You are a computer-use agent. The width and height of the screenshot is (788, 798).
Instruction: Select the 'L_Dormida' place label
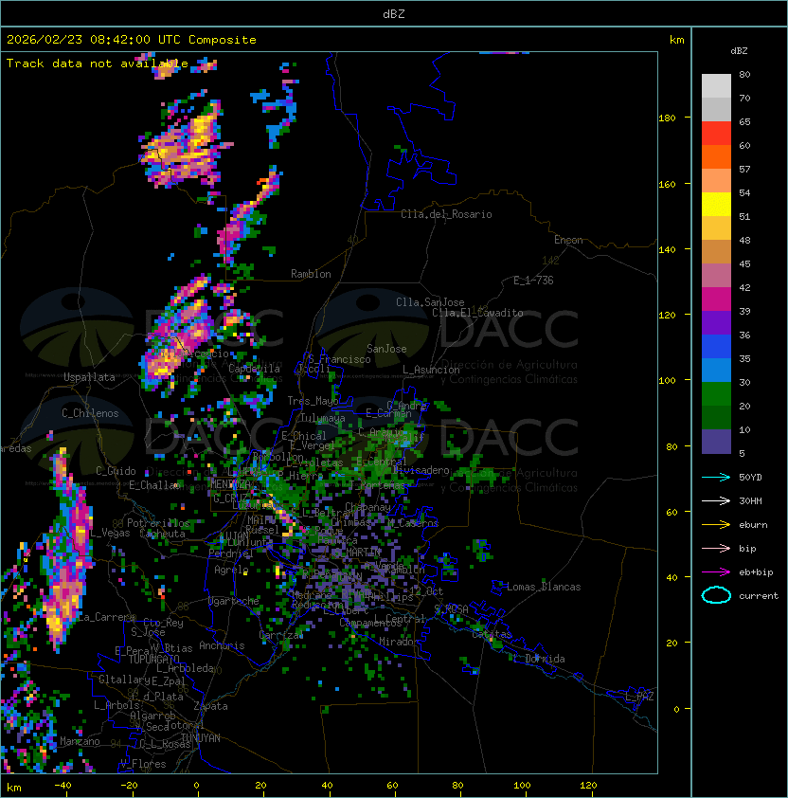[x=539, y=659]
